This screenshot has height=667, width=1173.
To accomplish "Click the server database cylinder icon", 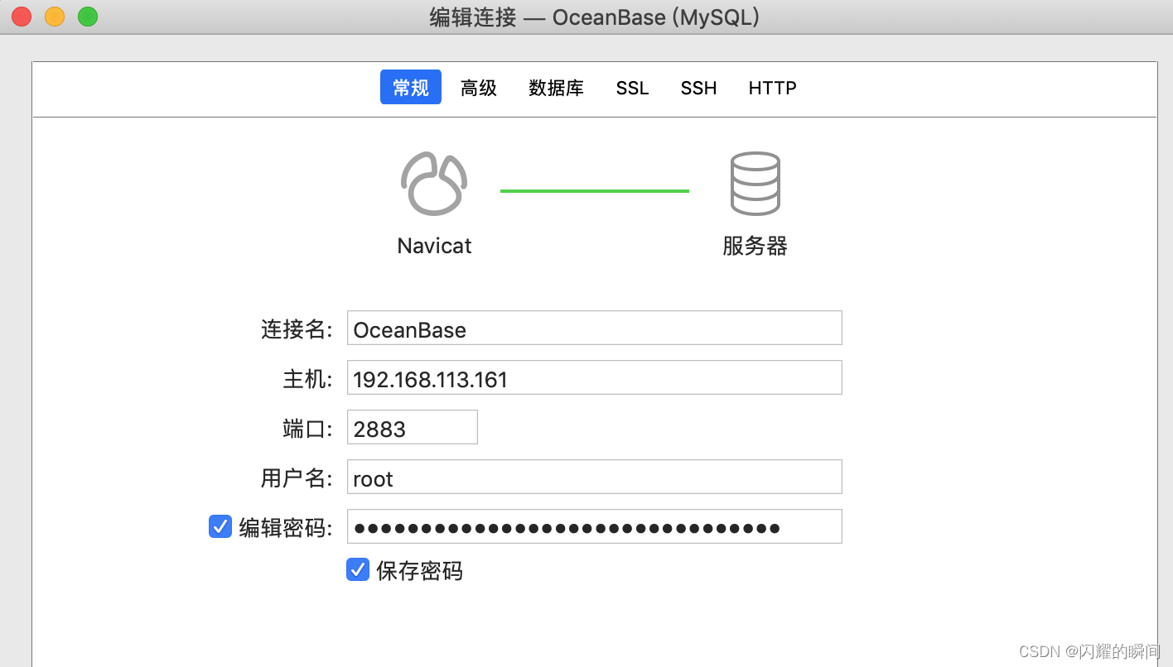I will click(x=755, y=184).
